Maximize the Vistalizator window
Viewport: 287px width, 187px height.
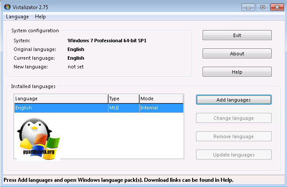coord(262,7)
